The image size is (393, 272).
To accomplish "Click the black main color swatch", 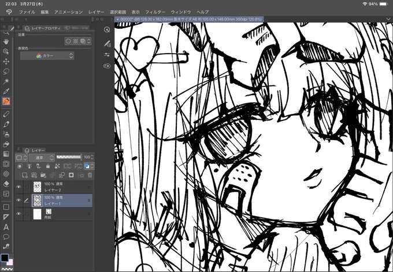I will (5, 258).
